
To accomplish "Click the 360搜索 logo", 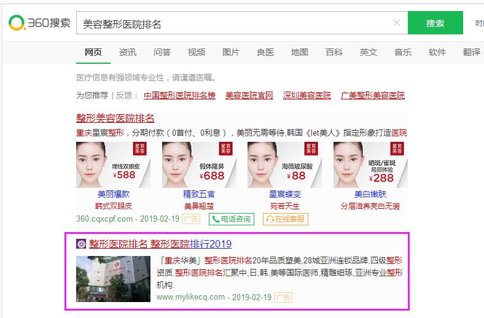I will pos(39,23).
